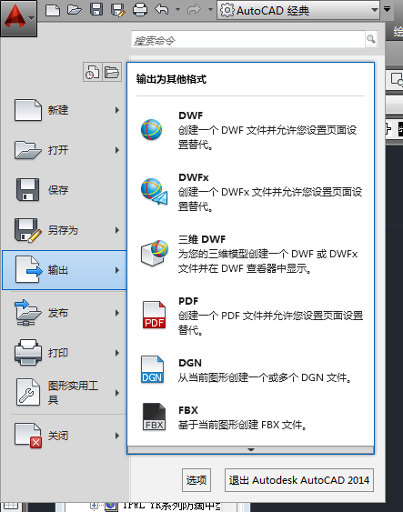Expand the 打印 submenu arrow
Screen dimensions: 403x512
(x=117, y=353)
